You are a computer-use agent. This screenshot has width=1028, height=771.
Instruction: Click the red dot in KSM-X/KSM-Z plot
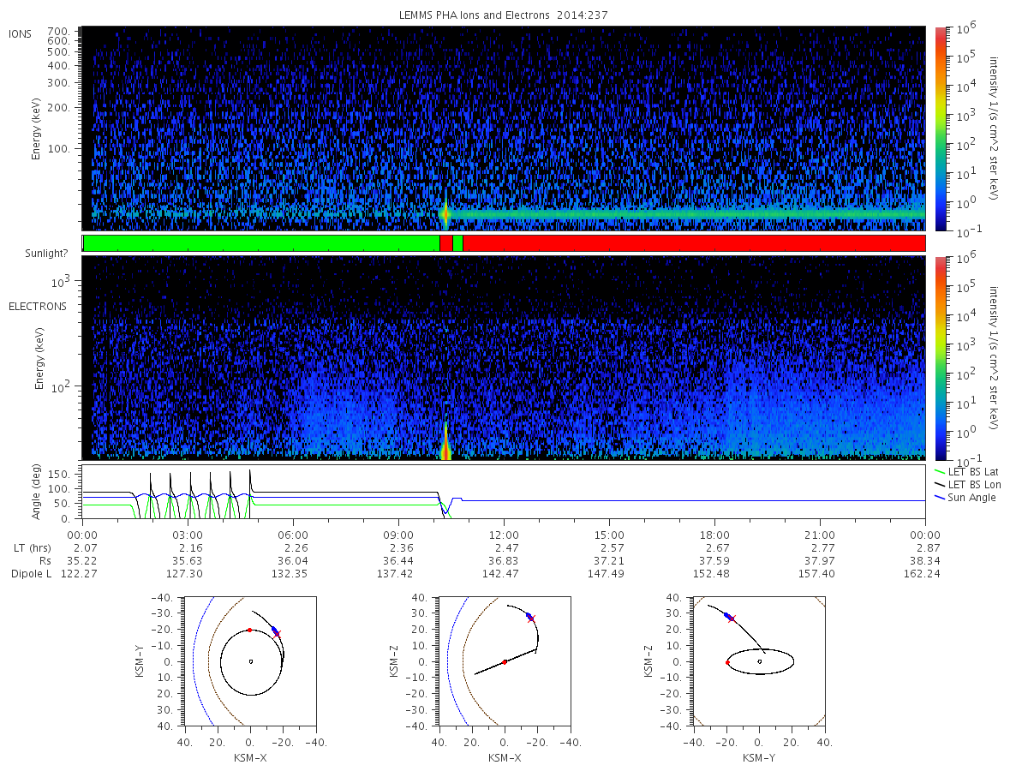pyautogui.click(x=505, y=661)
